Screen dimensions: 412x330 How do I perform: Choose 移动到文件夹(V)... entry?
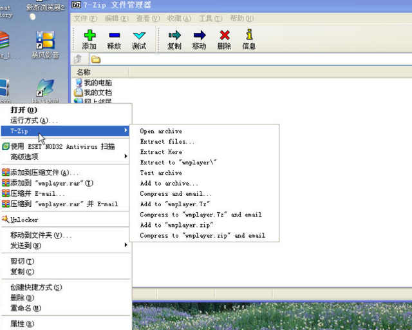click(66, 235)
